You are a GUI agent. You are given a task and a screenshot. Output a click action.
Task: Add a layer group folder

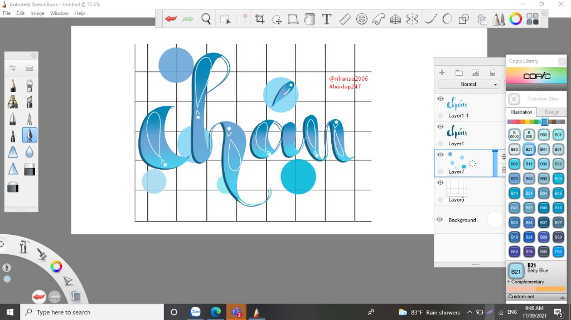point(459,72)
